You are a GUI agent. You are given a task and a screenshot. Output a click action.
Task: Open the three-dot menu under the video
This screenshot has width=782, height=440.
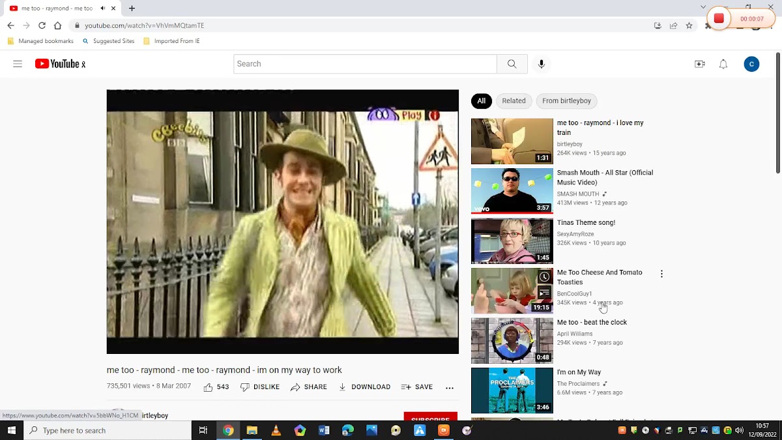(x=449, y=387)
